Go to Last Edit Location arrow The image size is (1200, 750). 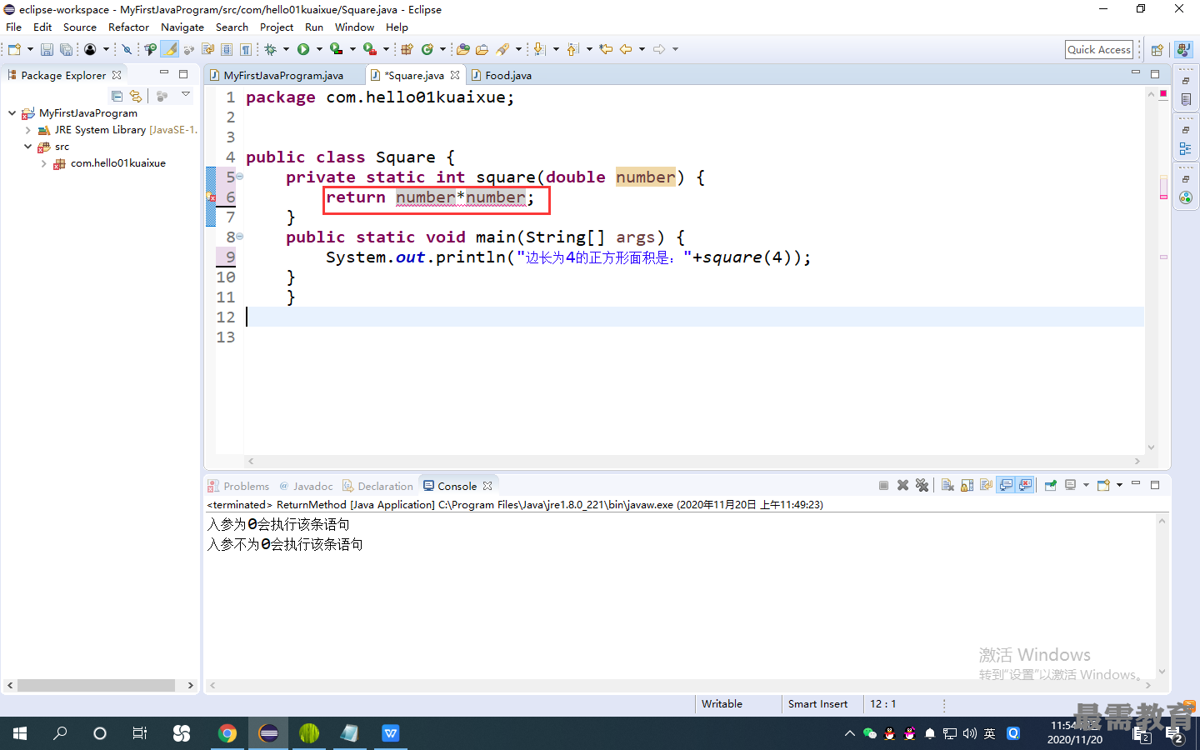[606, 49]
